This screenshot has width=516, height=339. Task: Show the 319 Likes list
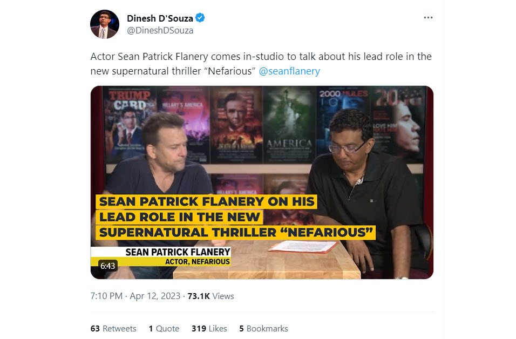[x=209, y=328]
